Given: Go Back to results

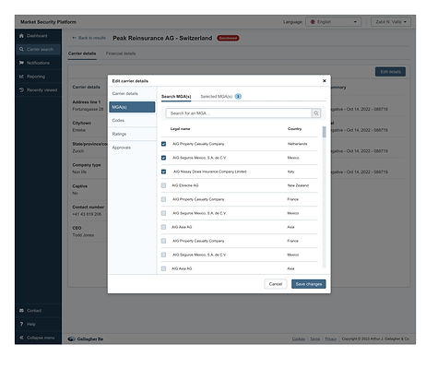Looking at the screenshot, I should (x=89, y=38).
